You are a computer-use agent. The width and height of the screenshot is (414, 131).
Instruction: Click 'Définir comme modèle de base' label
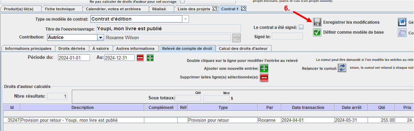[x=354, y=32]
